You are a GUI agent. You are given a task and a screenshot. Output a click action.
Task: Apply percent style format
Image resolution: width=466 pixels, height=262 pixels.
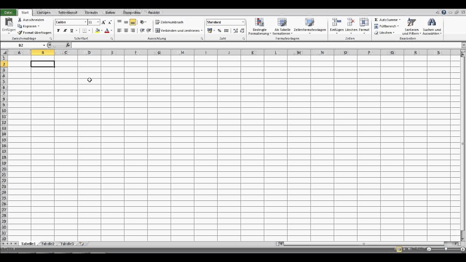[219, 31]
